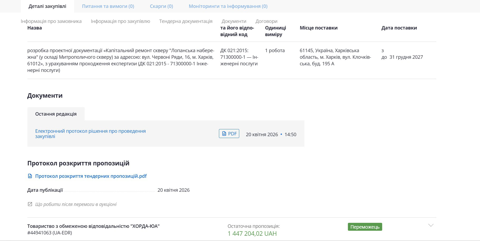The width and height of the screenshot is (480, 241).
Task: Click the ХОРДА-ЮА company name
Action: pyautogui.click(x=93, y=226)
